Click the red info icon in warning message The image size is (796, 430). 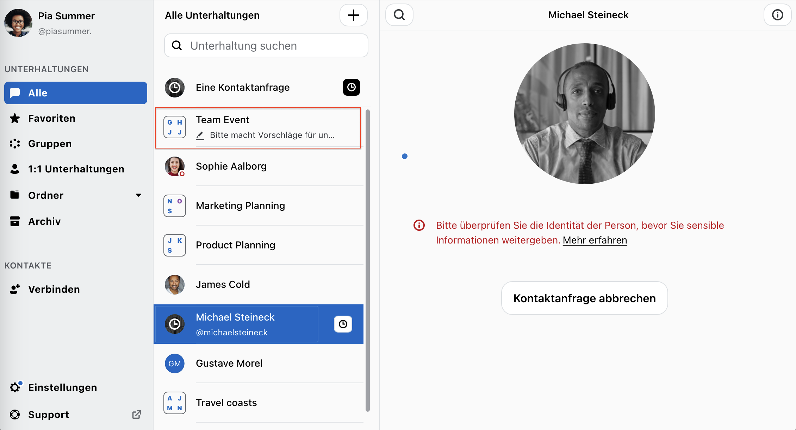tap(419, 225)
